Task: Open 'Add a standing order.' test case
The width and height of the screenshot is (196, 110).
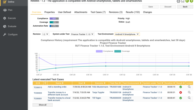Action: [57, 87]
